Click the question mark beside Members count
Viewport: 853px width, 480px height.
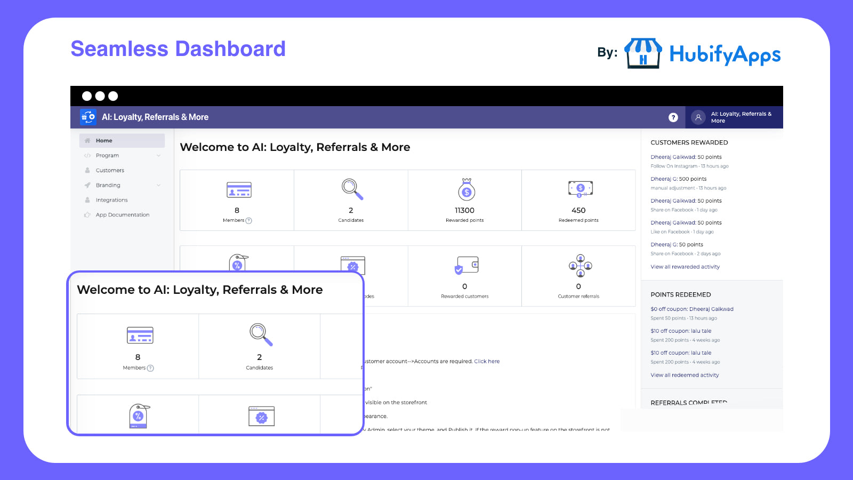(250, 220)
